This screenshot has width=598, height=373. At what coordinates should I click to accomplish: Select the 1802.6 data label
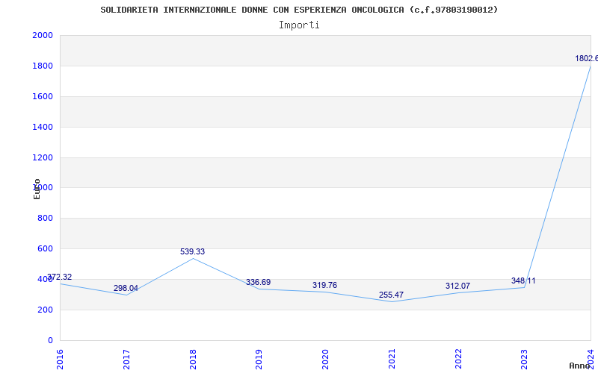coord(587,59)
